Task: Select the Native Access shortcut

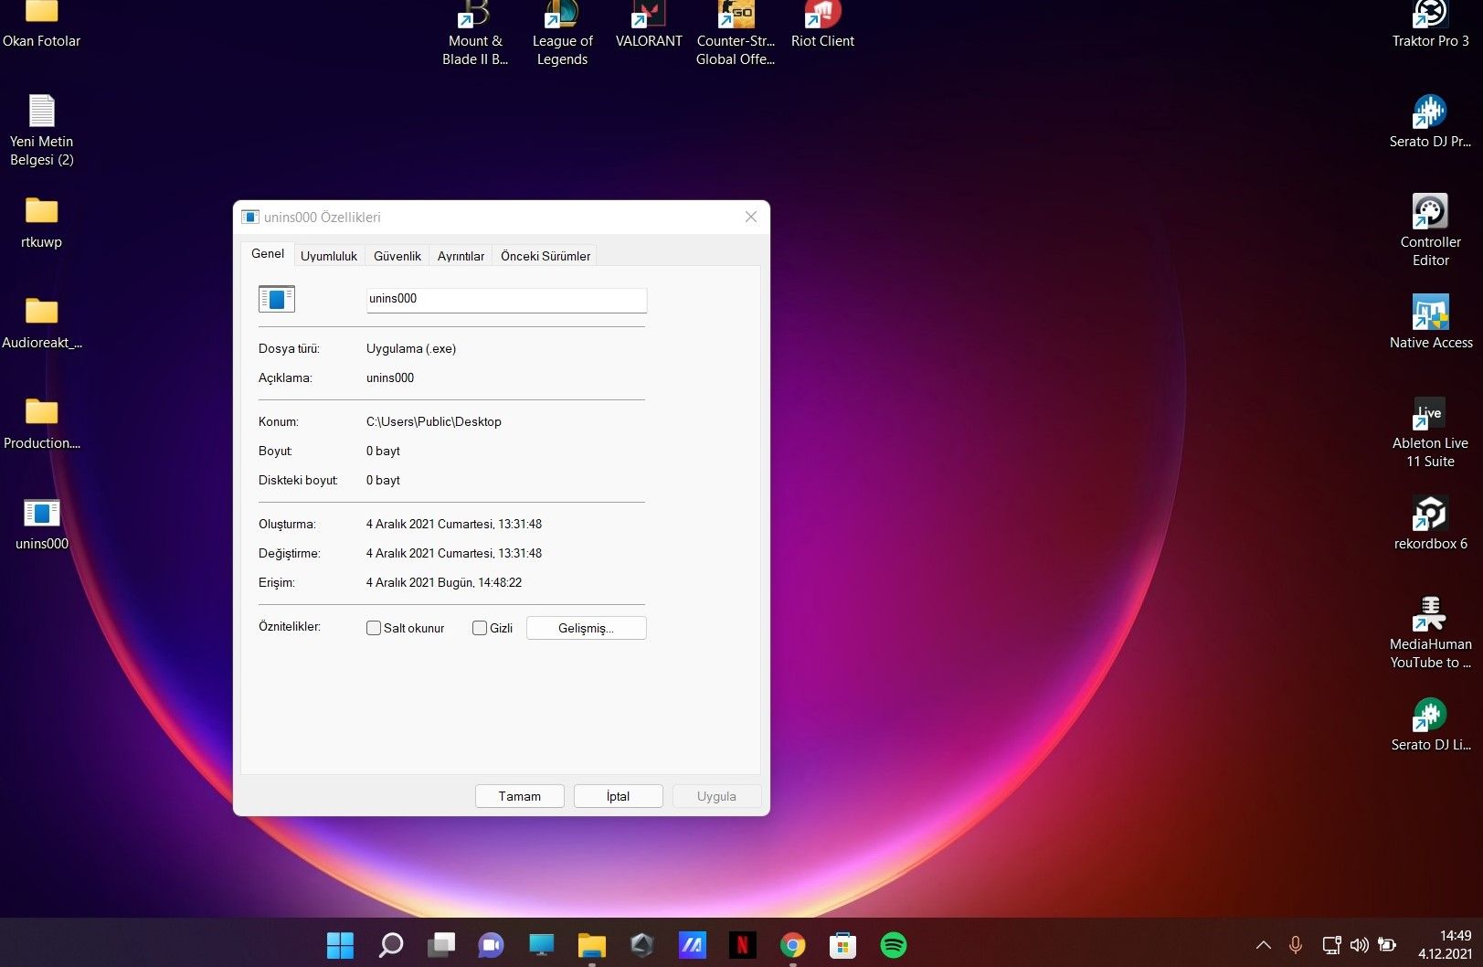Action: point(1430,313)
